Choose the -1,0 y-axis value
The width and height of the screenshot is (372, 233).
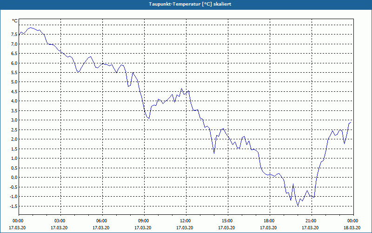13,196
